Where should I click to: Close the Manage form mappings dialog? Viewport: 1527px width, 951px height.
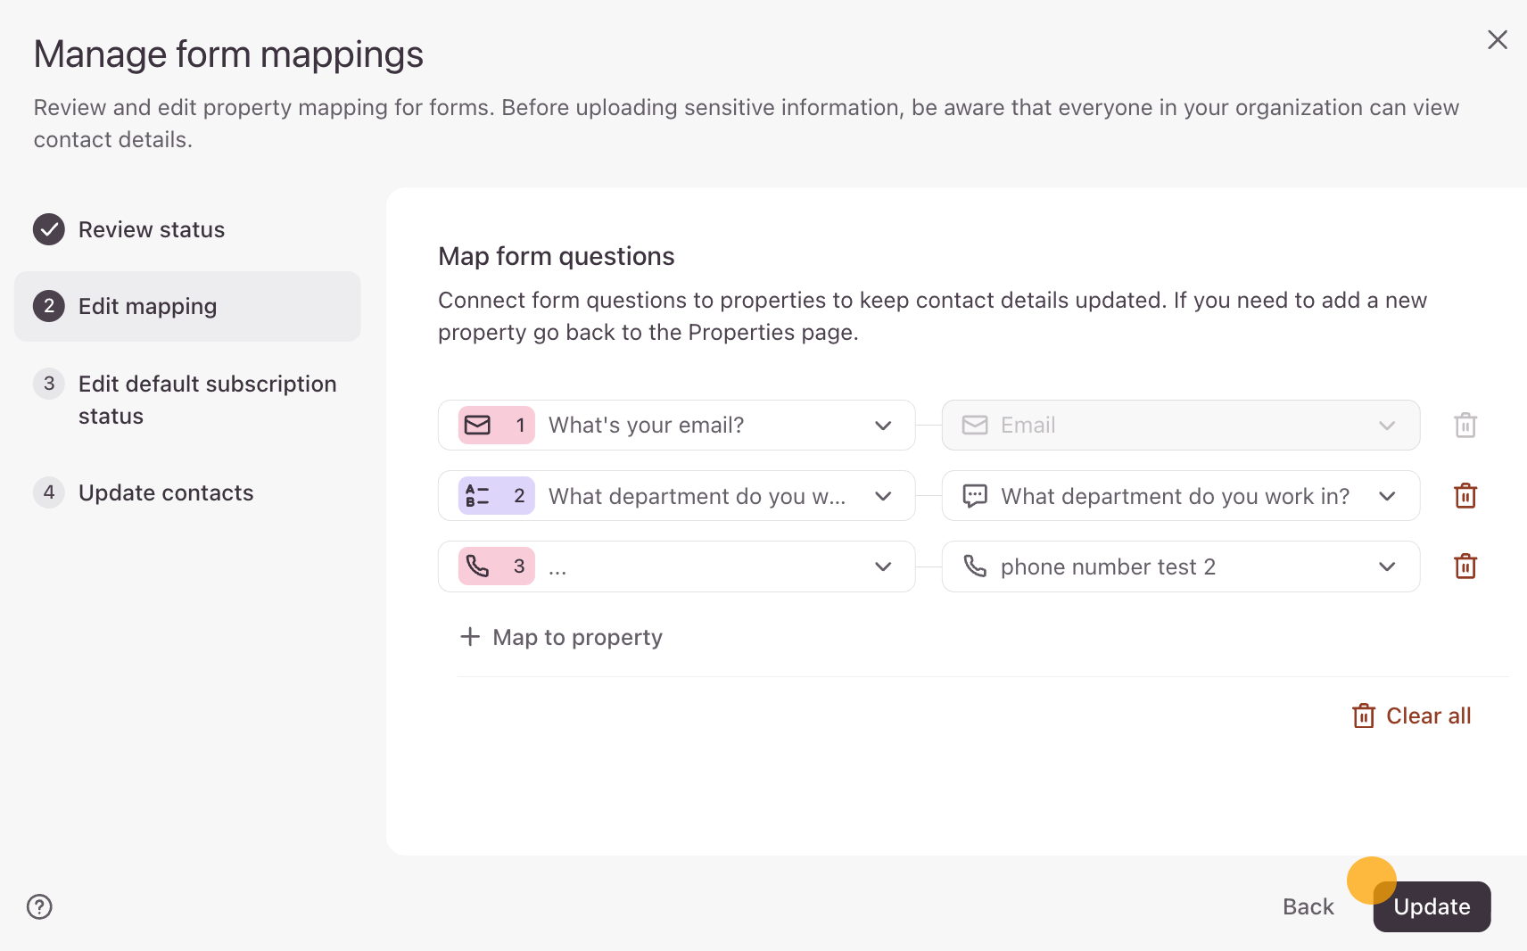pyautogui.click(x=1498, y=40)
